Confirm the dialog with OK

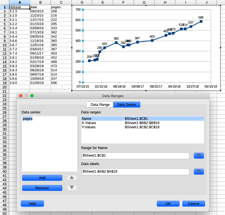pyautogui.click(x=168, y=203)
